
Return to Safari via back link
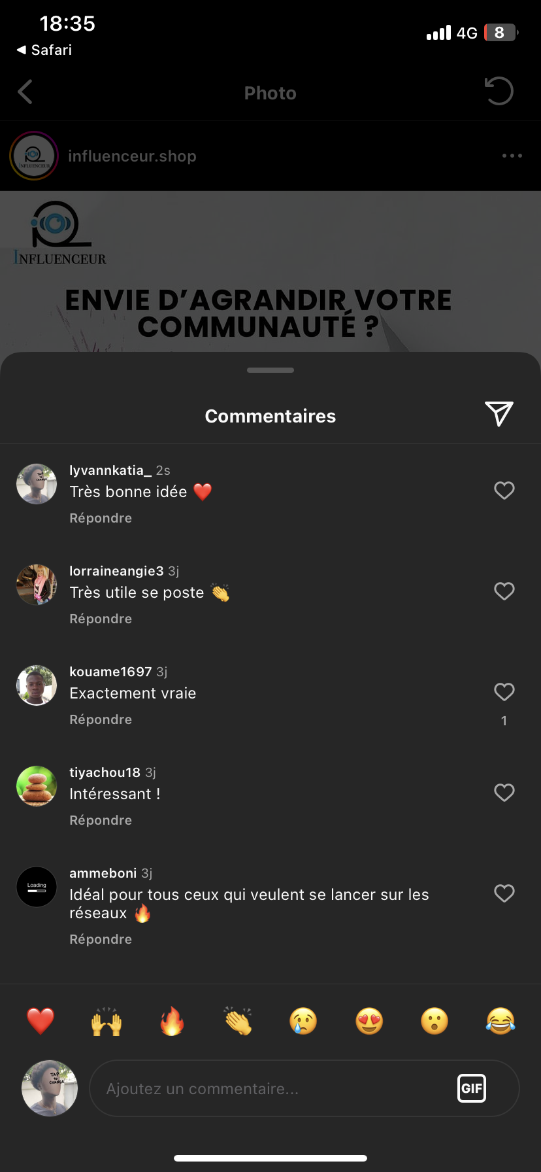[44, 50]
